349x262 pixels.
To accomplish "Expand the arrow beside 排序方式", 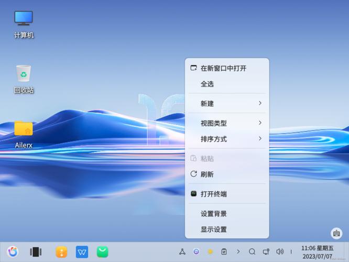I will point(260,138).
